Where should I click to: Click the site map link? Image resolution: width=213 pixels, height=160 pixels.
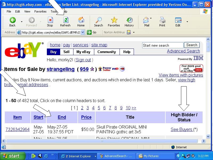coord(99,45)
